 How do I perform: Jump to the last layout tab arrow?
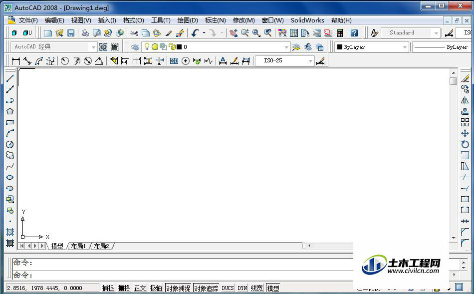tap(42, 246)
